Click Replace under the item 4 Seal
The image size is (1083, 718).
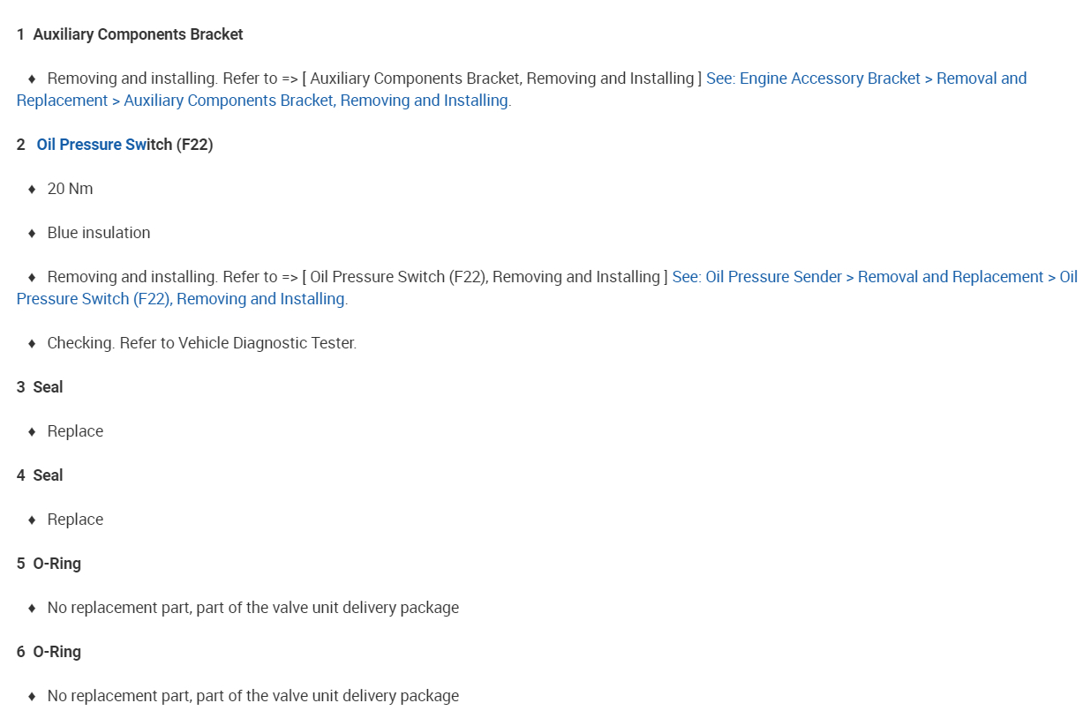(x=75, y=520)
